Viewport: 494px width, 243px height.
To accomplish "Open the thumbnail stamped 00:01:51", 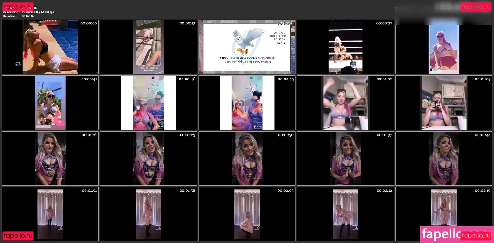I will point(50,214).
